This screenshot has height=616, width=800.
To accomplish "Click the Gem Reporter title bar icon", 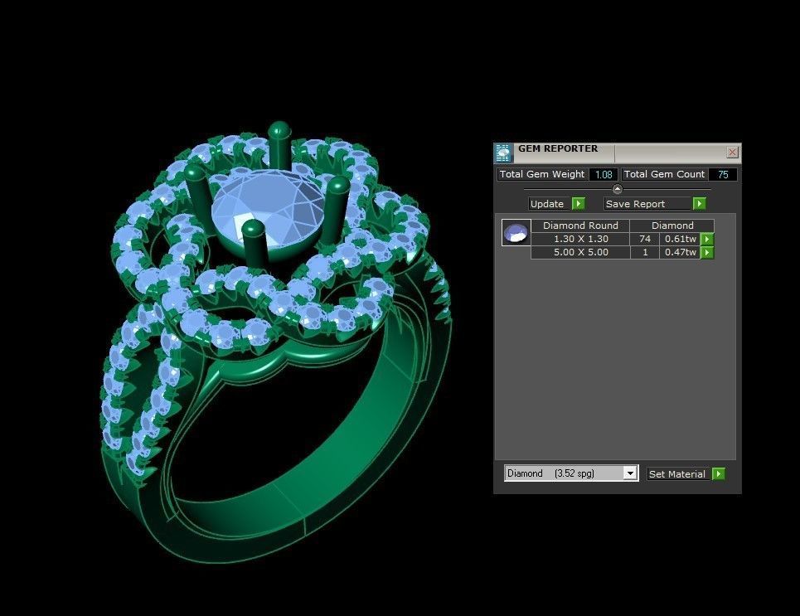I will pos(503,153).
